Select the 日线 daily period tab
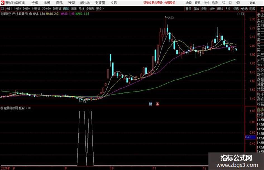Screen dimensions: 264x170 [x=66, y=9]
